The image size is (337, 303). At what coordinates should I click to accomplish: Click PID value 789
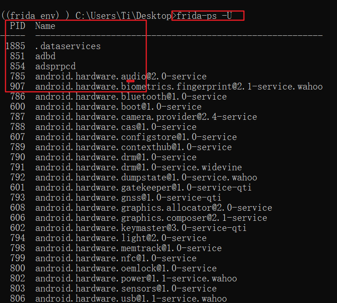coord(17,147)
